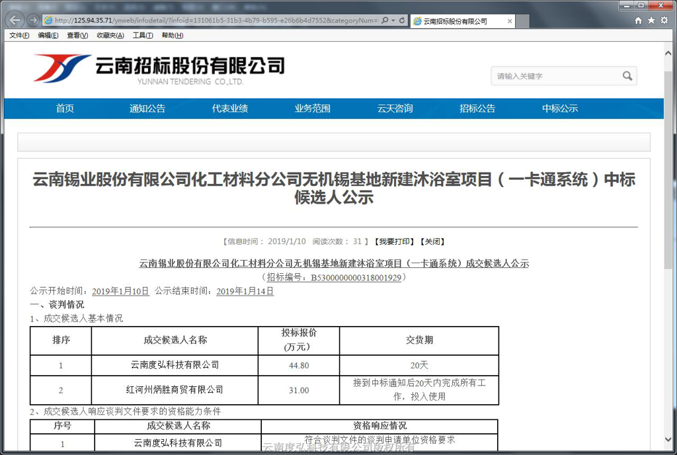This screenshot has width=677, height=455.
Task: Click the 【关闭】 close link
Action: pyautogui.click(x=432, y=242)
